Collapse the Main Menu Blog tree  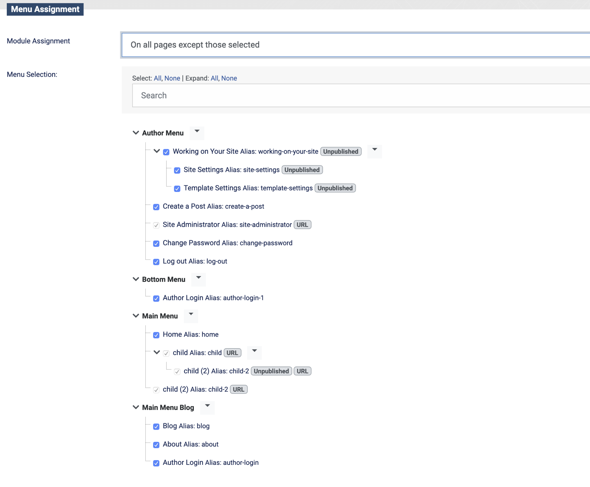click(x=136, y=408)
